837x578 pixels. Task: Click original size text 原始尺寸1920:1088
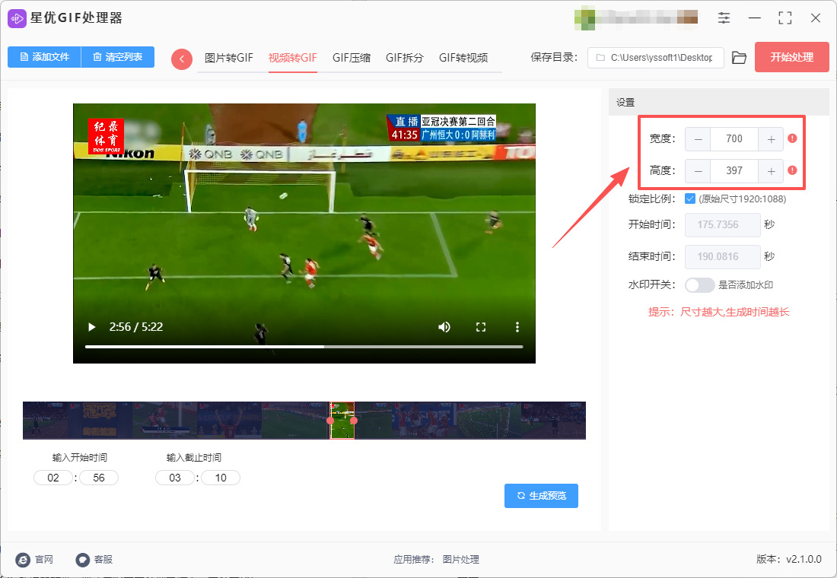coord(742,199)
